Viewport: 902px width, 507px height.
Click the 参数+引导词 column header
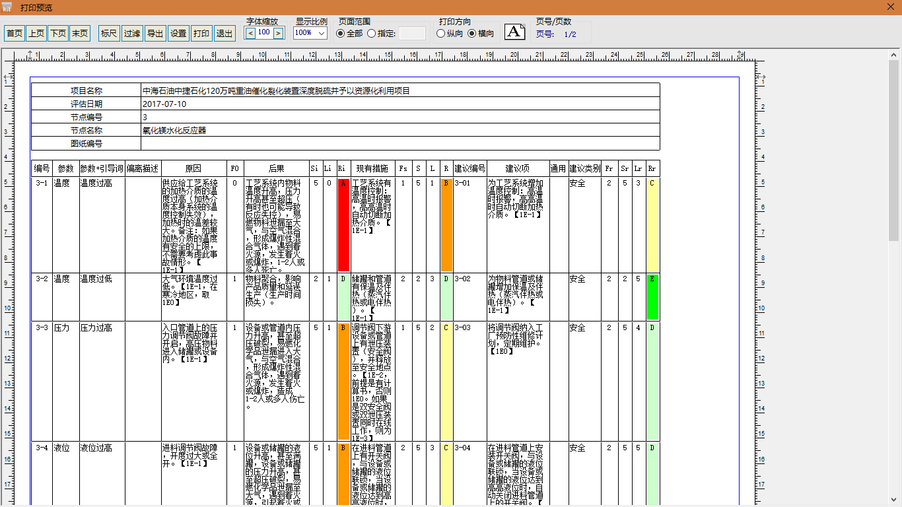coord(102,168)
